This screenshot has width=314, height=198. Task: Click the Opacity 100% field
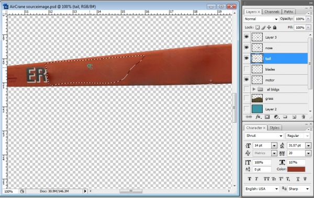(300, 19)
